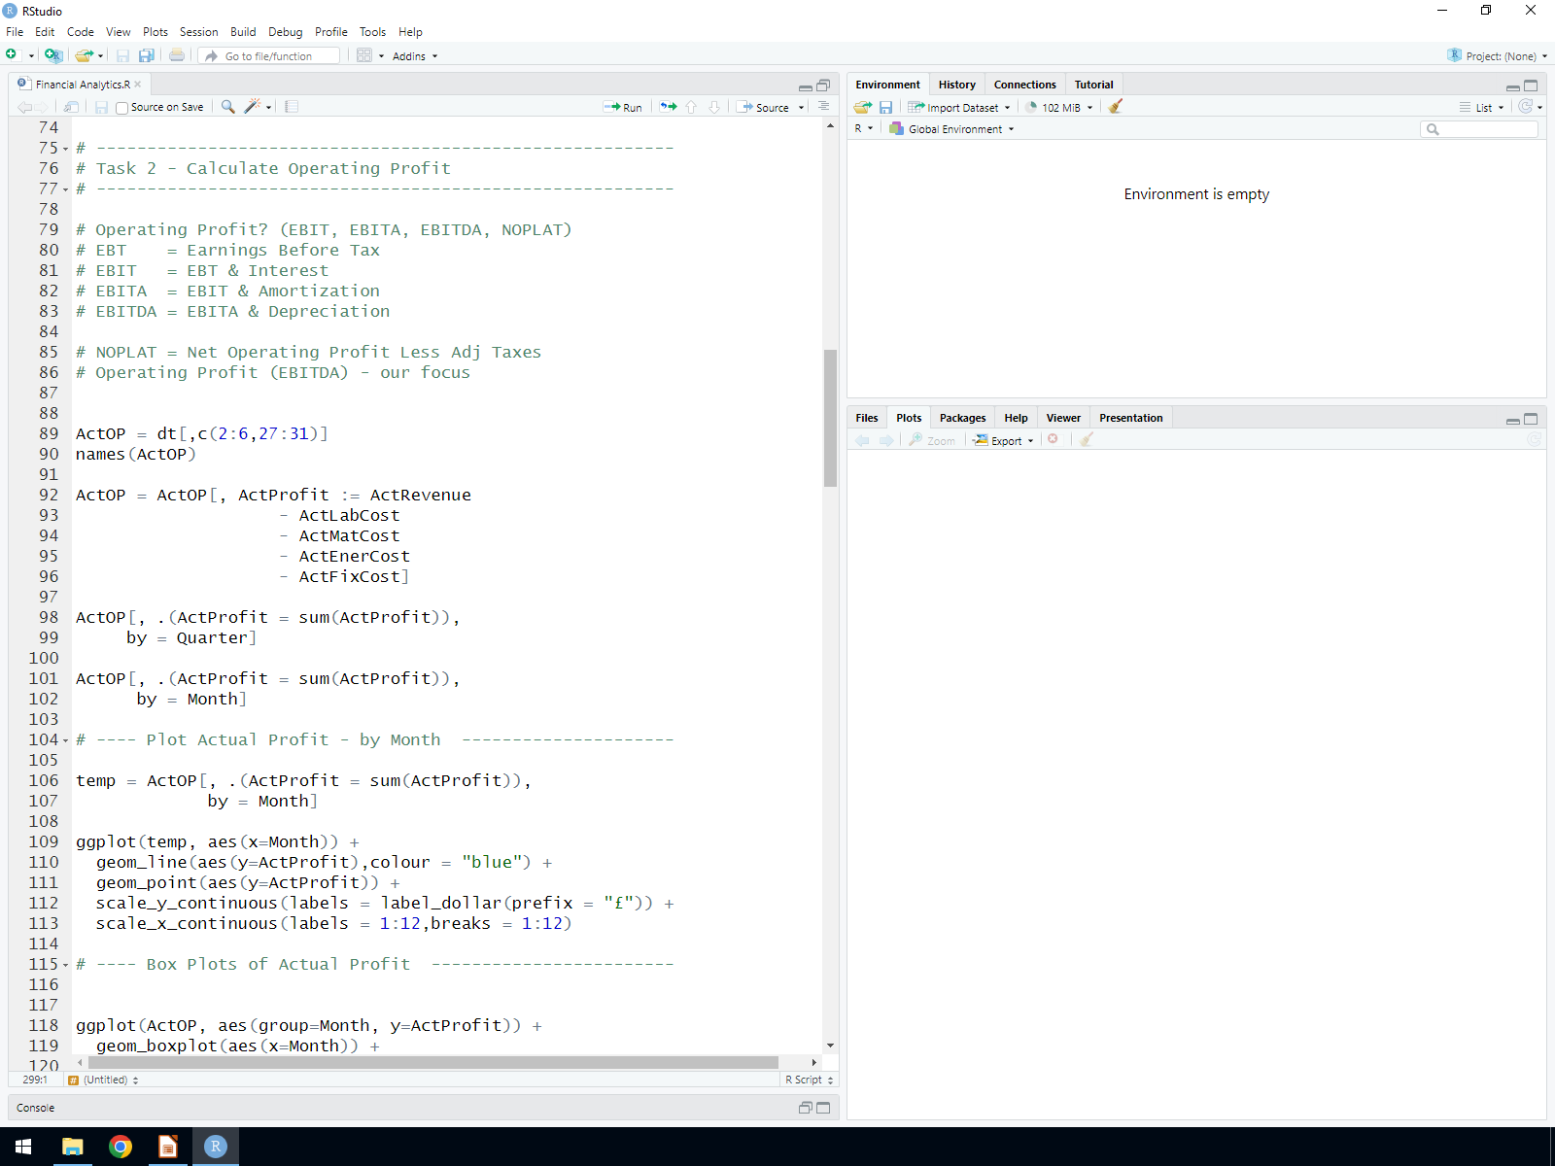This screenshot has height=1166, width=1555.
Task: Expand the Global Environment dropdown
Action: pyautogui.click(x=954, y=129)
